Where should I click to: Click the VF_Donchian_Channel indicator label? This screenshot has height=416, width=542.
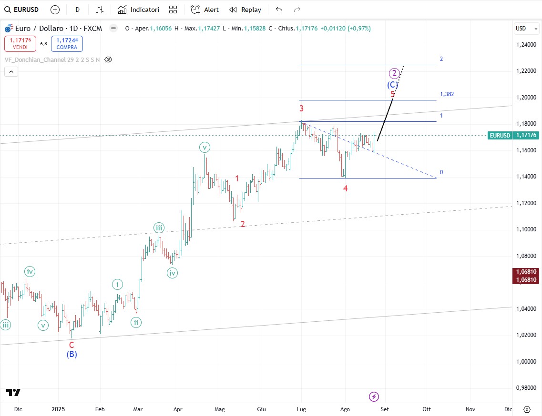[52, 59]
